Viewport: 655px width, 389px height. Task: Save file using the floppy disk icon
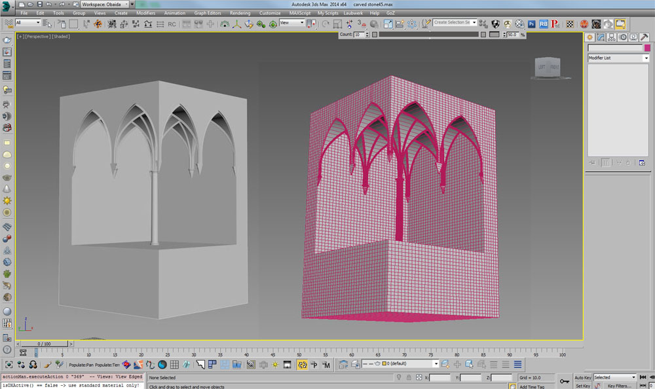point(40,4)
